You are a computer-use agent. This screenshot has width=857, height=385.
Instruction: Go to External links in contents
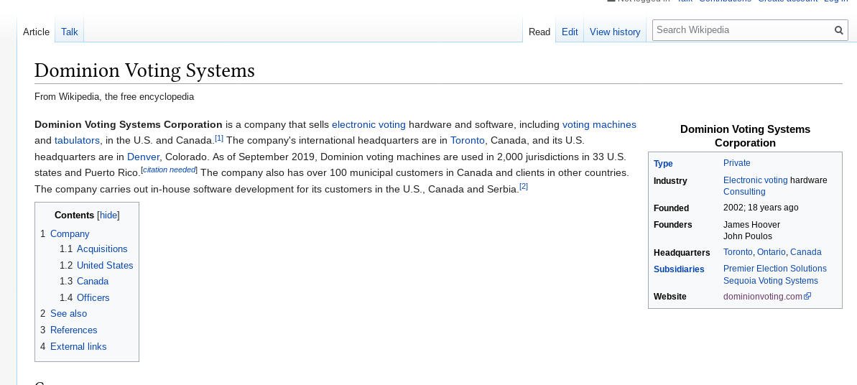coord(78,346)
